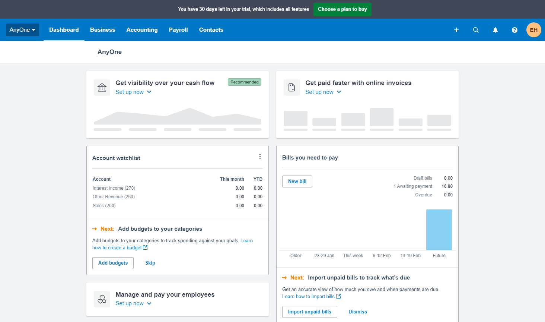Click the New bill button
Screen dimensions: 545x322
[x=297, y=181]
